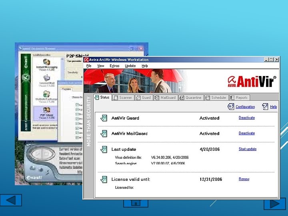The image size is (288, 216).
Task: Click the Start update link
Action: point(248,149)
